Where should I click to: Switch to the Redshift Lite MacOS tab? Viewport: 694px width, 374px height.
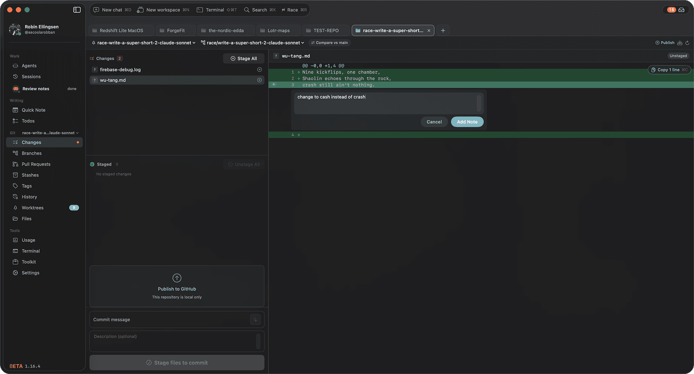[121, 30]
